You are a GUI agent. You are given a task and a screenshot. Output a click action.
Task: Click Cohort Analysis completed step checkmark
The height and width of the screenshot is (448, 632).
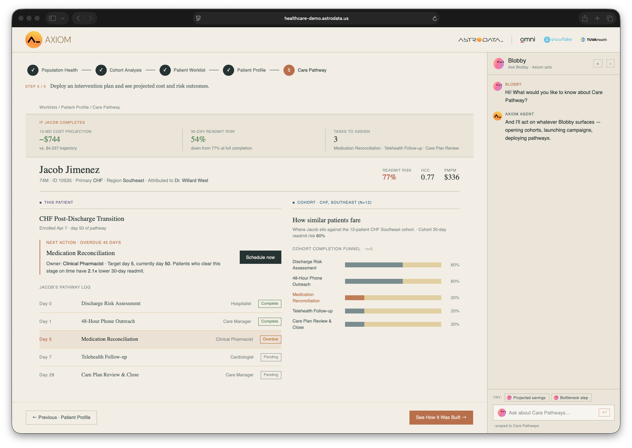[x=101, y=70]
